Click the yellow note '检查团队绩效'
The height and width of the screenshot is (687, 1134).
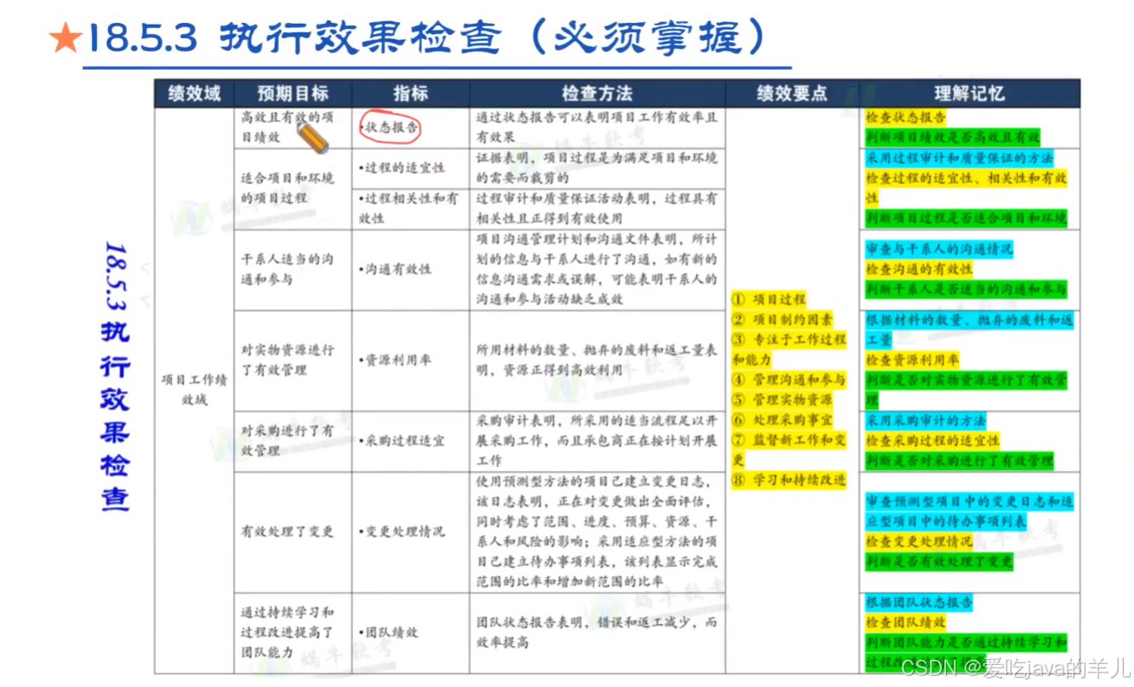[x=905, y=622]
